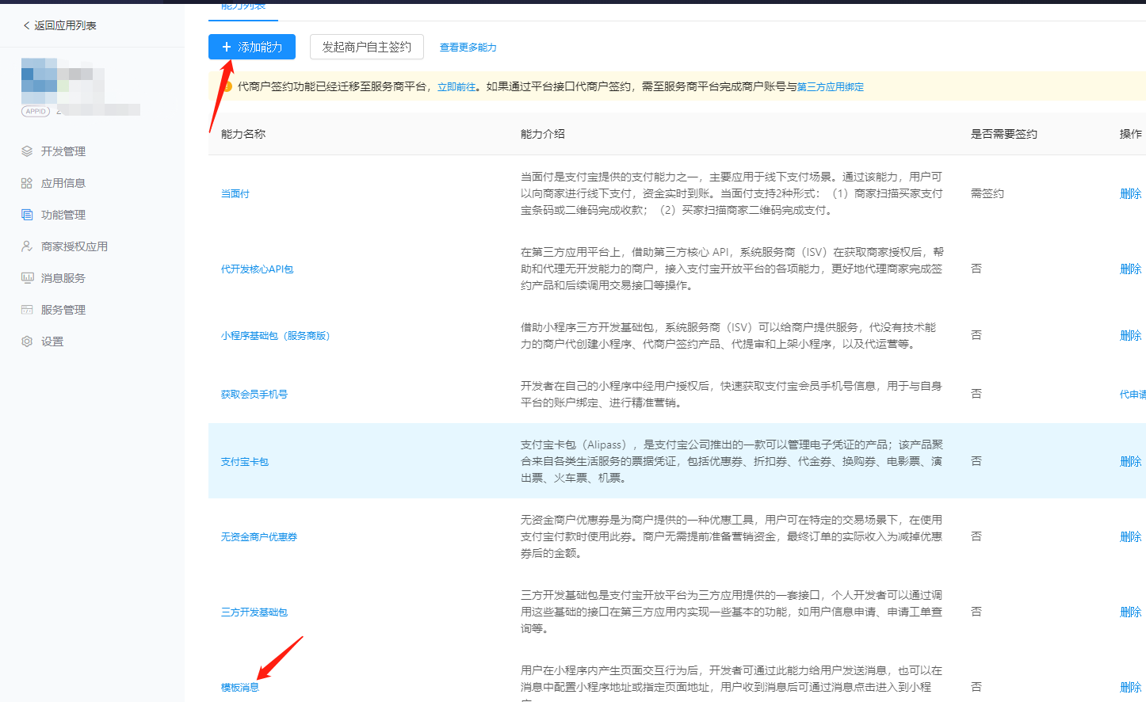This screenshot has height=702, width=1146.
Task: Click 代申请 in 获取会员手机号 row
Action: pyautogui.click(x=1133, y=394)
